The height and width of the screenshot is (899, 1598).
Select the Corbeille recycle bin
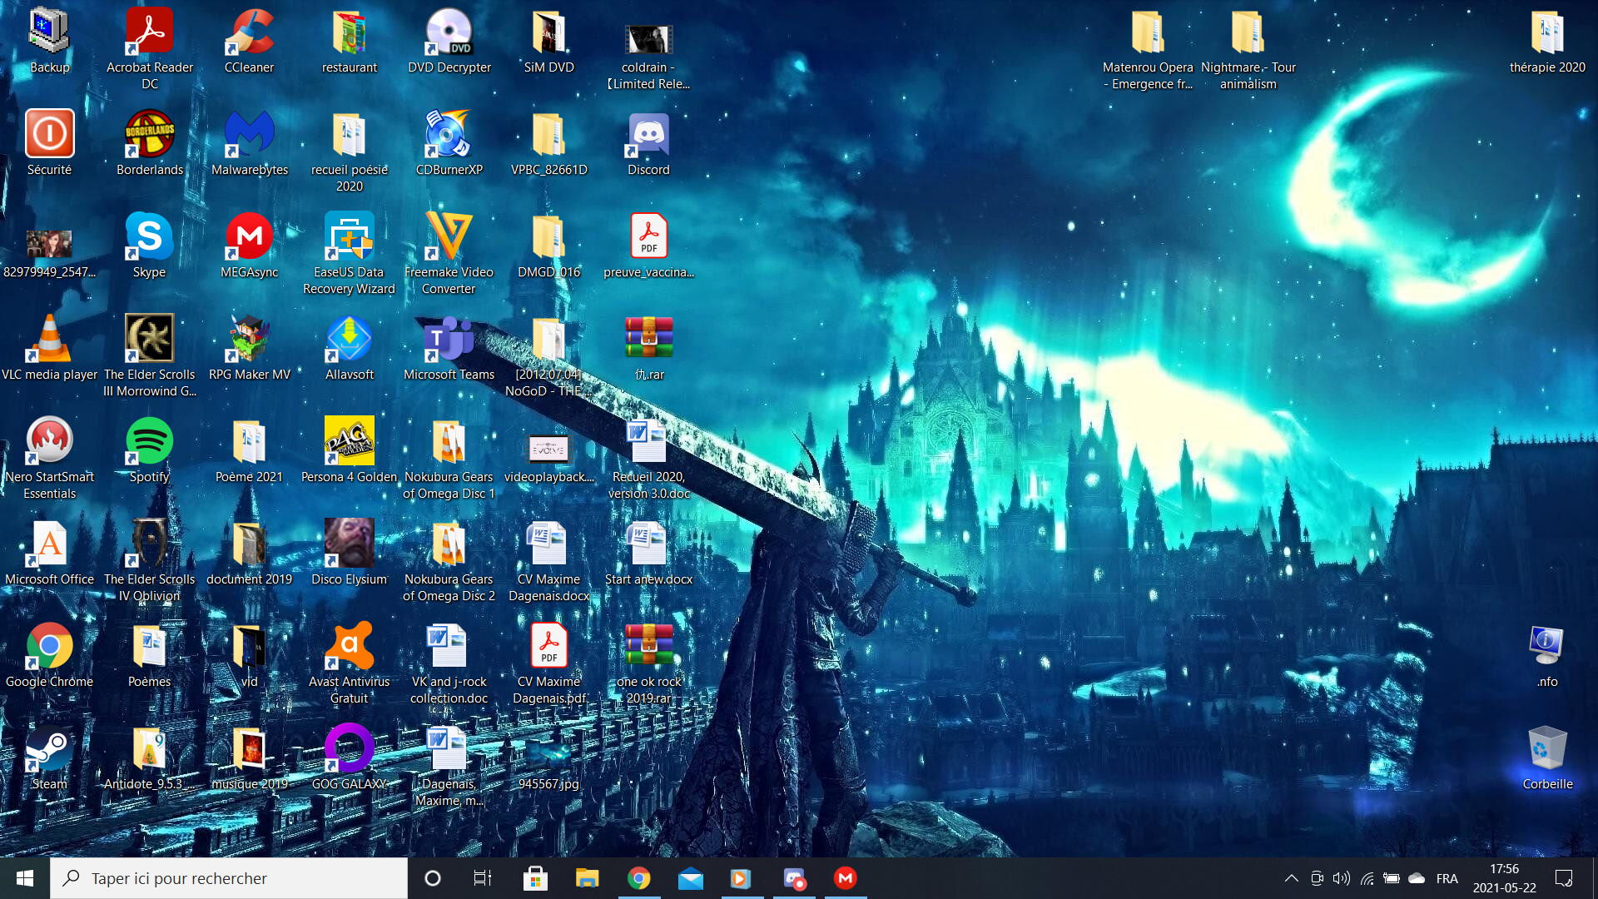point(1548,757)
